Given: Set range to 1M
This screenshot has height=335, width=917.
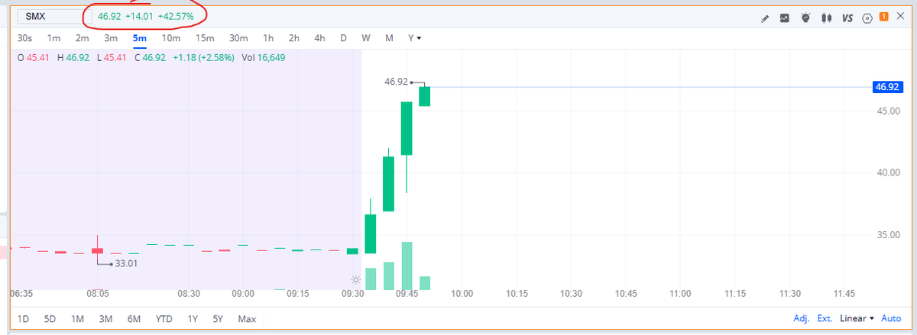Looking at the screenshot, I should (x=77, y=319).
